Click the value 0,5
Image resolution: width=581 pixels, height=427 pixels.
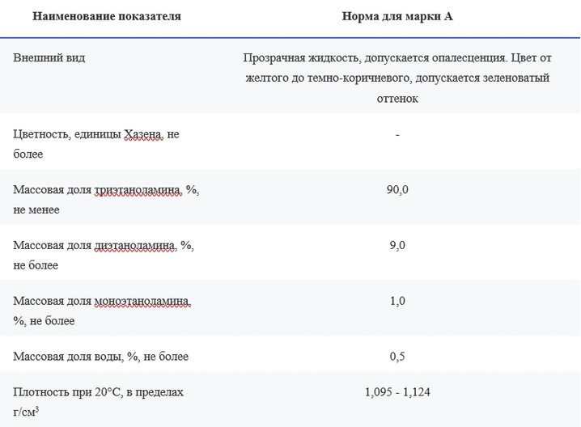point(397,357)
